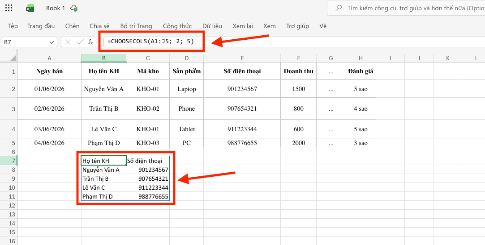This screenshot has height=245, width=485.
Task: Open the Xem lại tab
Action: [x=243, y=26]
